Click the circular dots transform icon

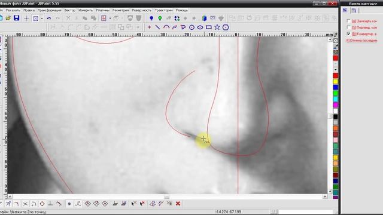point(177,19)
